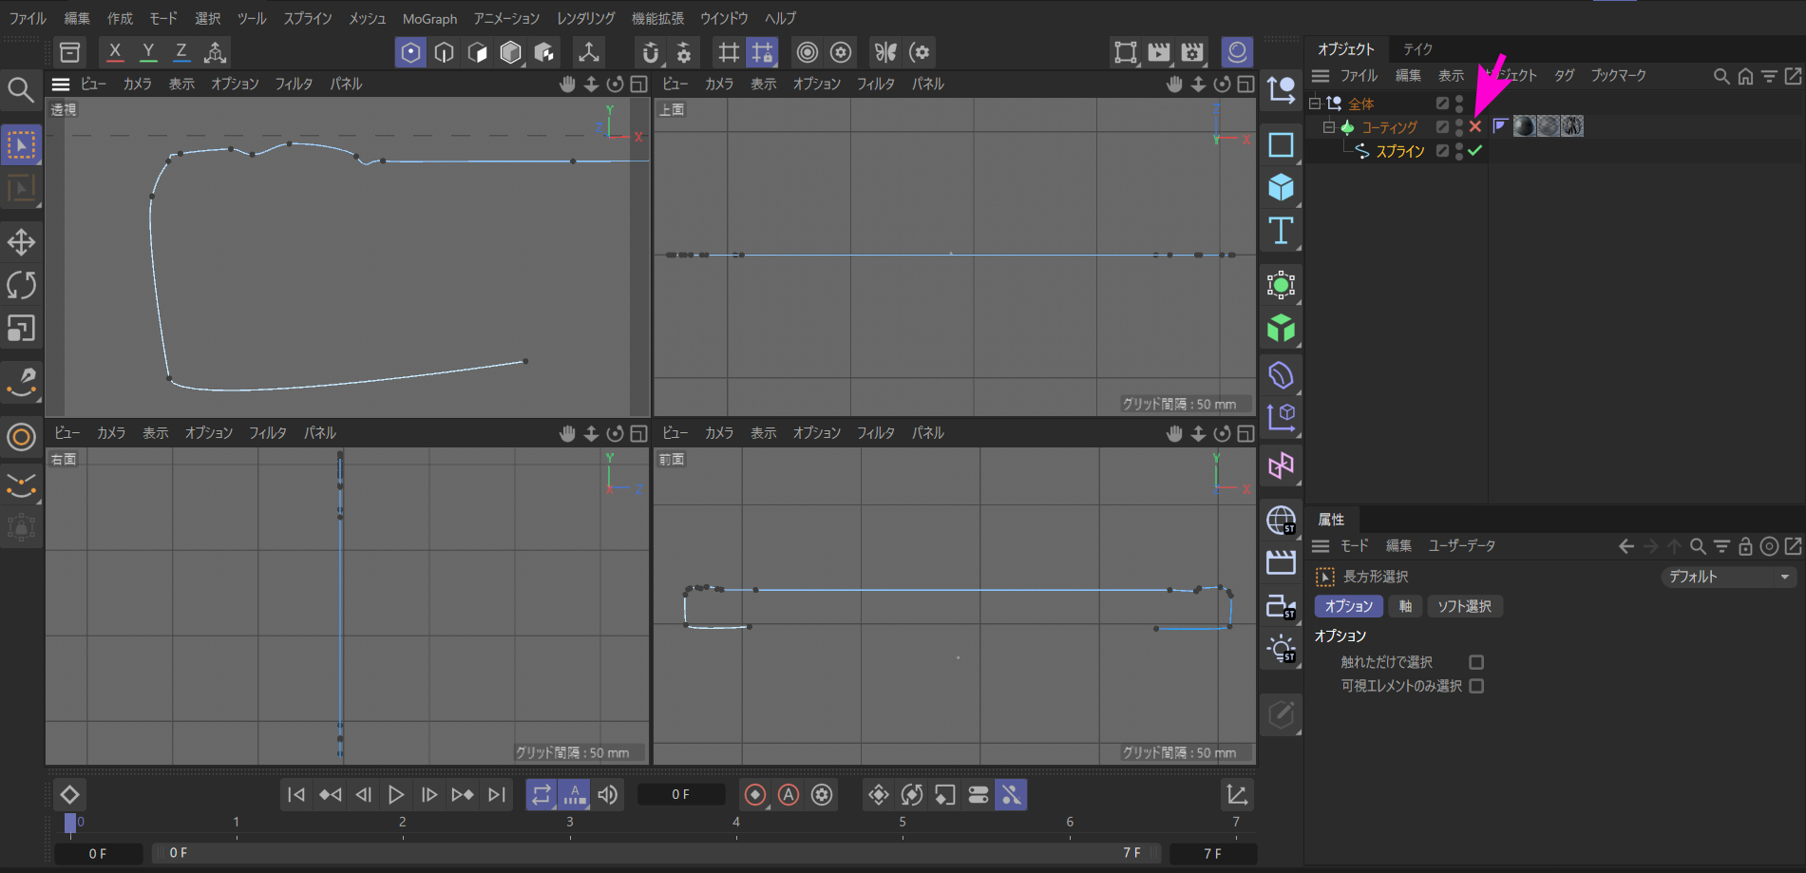Select the Rotate tool in left toolbar

(21, 285)
